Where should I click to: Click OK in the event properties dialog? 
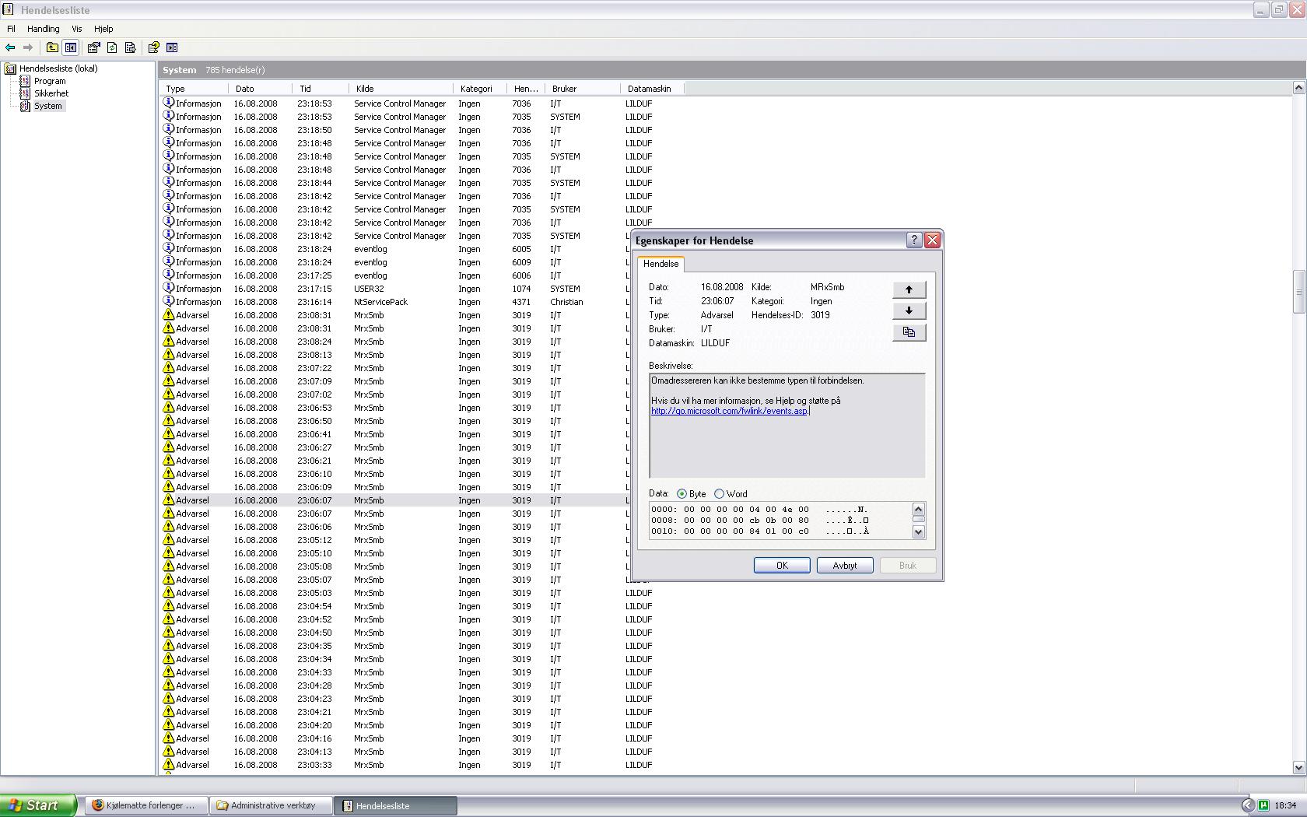click(x=782, y=566)
